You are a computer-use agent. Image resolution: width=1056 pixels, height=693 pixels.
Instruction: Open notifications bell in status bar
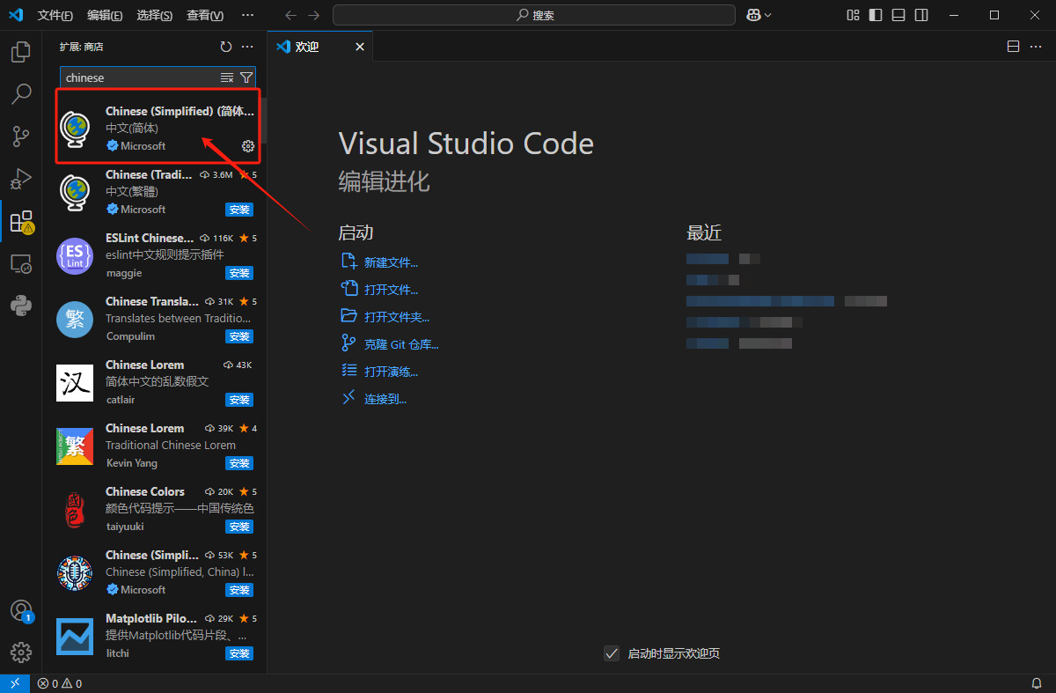[x=1037, y=683]
